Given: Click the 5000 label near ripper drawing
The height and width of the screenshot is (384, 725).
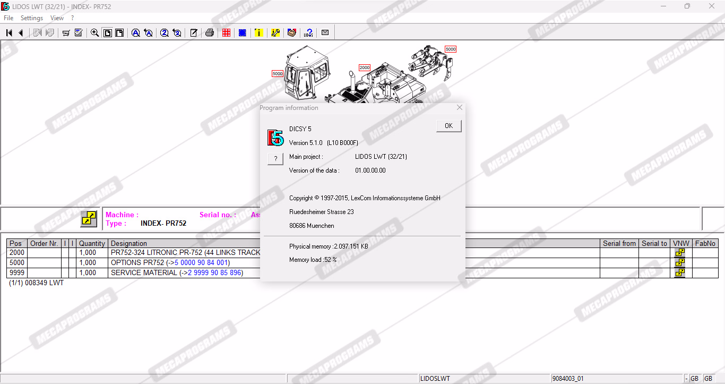Looking at the screenshot, I should coord(451,49).
